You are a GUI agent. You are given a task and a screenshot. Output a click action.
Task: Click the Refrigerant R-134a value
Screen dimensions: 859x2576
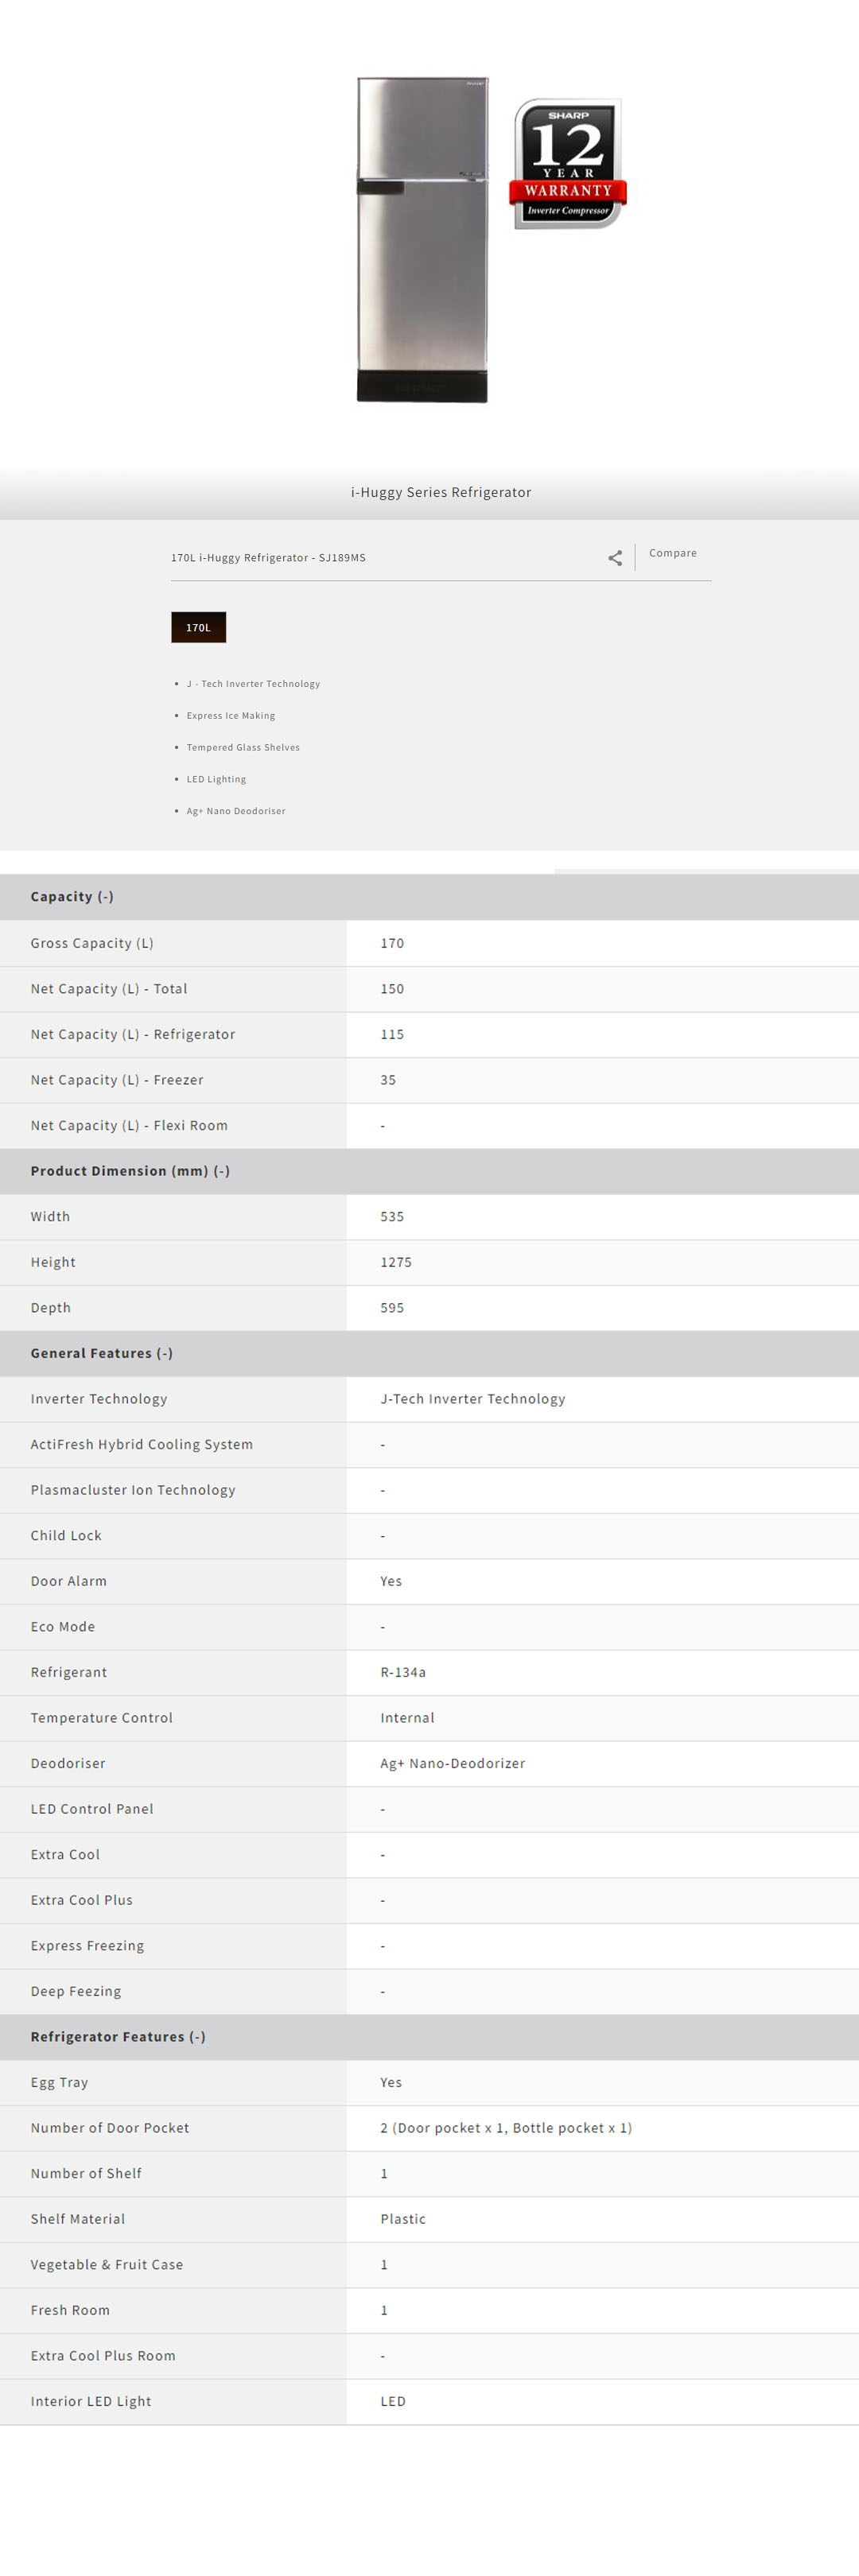(403, 1672)
